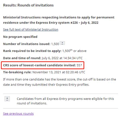
Task: Click the Rank required to be invited label
Action: coord(32,51)
